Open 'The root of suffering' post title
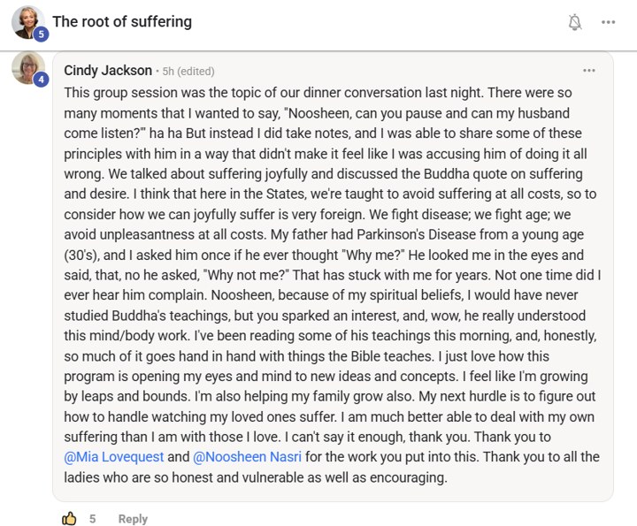 tap(122, 21)
